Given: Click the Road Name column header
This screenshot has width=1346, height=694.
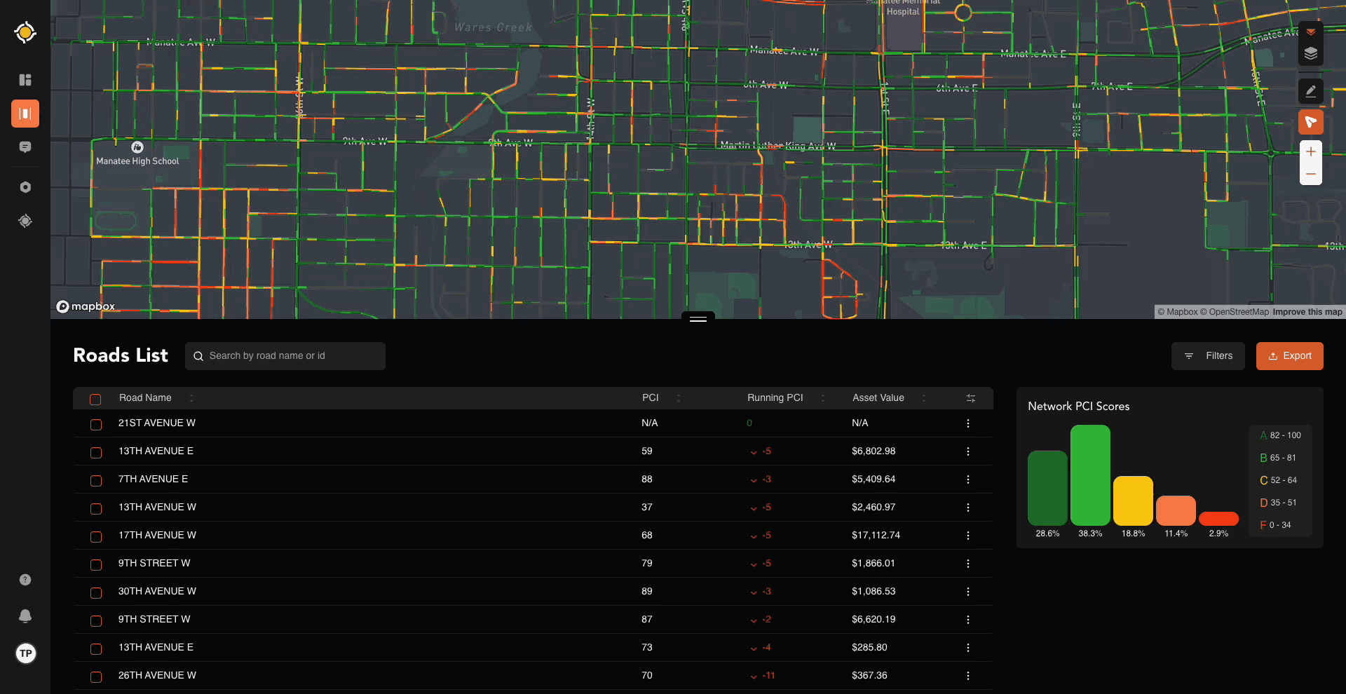Looking at the screenshot, I should coord(145,398).
